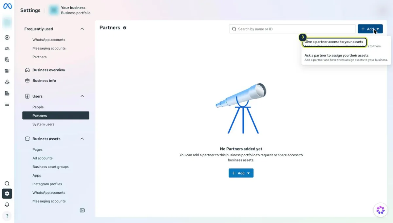Collapse the Users section chevron
The image size is (393, 223).
pos(82,96)
